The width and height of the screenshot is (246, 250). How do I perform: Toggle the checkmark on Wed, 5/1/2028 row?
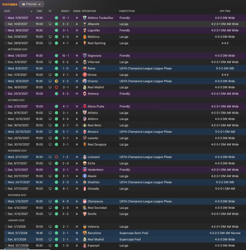[6, 233]
